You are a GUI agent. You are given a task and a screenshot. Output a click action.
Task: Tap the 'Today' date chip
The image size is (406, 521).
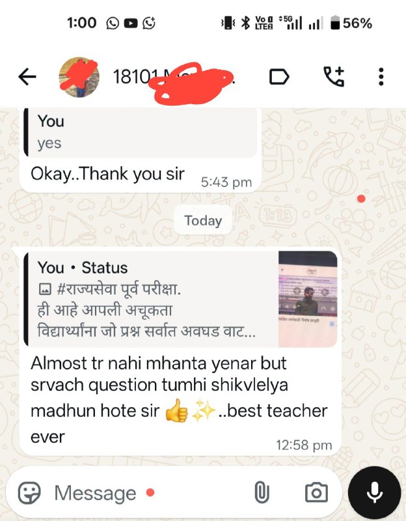click(x=203, y=221)
